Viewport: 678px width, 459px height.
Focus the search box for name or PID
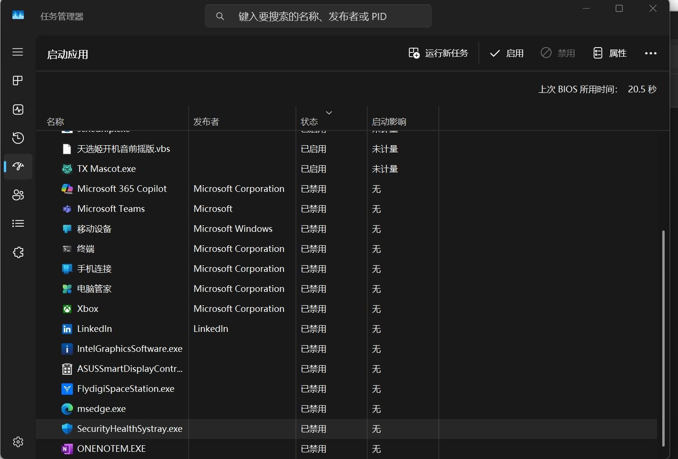coord(318,16)
